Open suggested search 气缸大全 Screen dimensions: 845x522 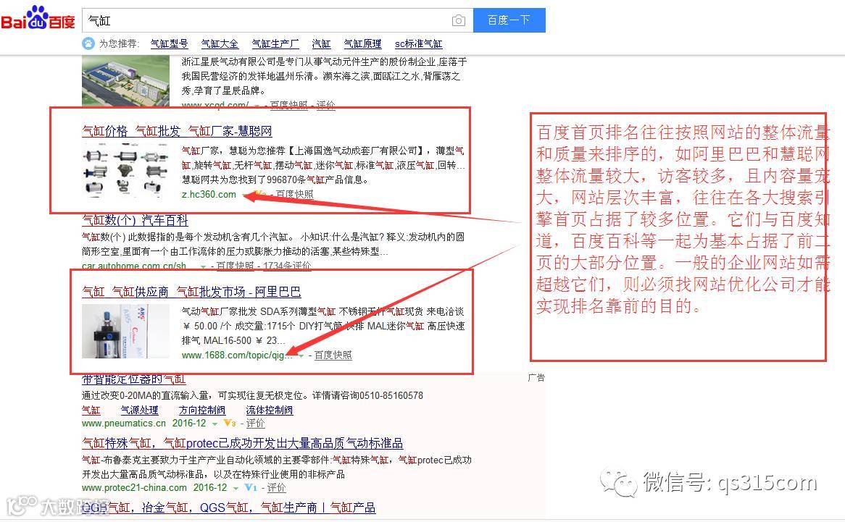220,43
